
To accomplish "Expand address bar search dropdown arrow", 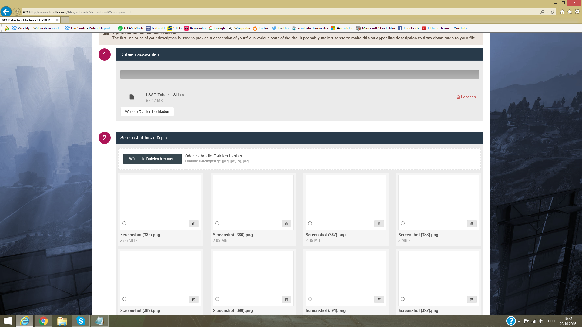I will tap(547, 12).
